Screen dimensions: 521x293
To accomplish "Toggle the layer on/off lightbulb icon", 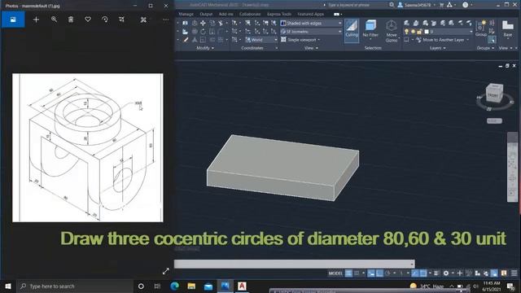I will tap(406, 32).
